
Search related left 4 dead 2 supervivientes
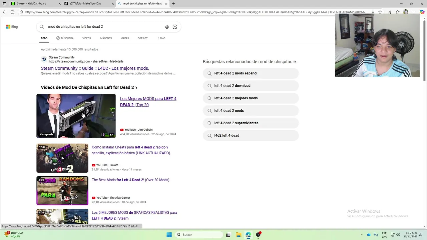pyautogui.click(x=251, y=123)
